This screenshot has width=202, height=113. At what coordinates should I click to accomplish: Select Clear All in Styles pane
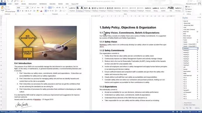coord(186,21)
